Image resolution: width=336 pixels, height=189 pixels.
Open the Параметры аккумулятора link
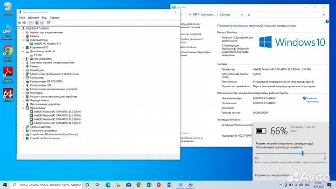273,175
